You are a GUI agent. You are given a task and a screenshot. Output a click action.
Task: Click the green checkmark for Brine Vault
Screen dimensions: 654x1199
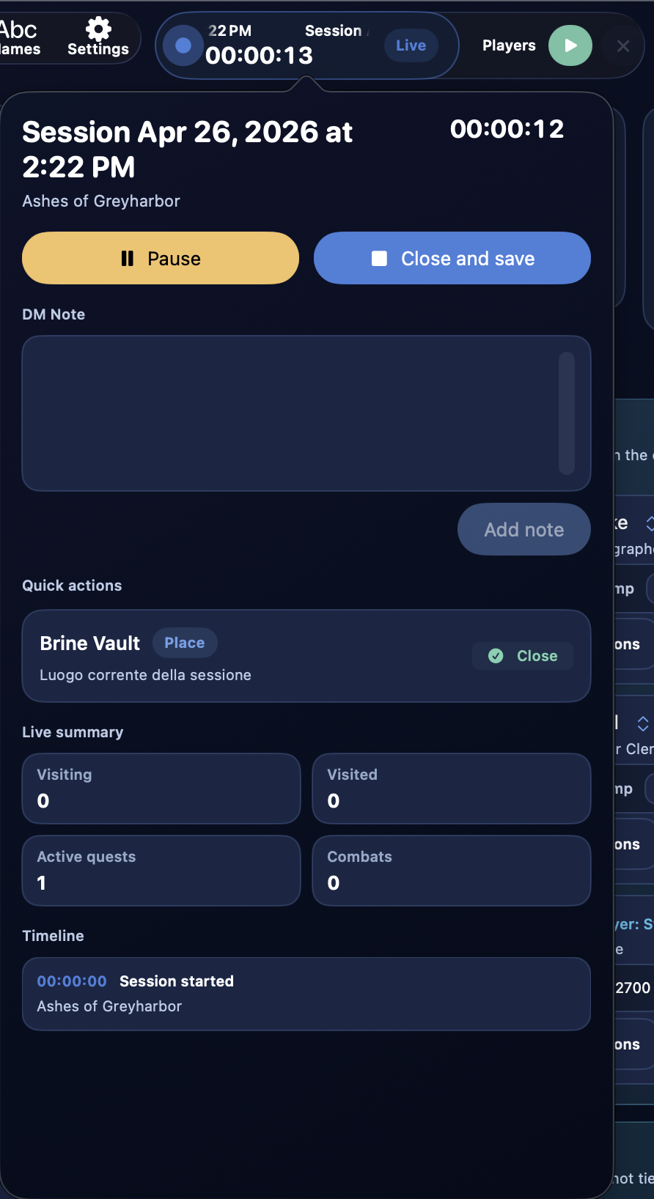[496, 656]
